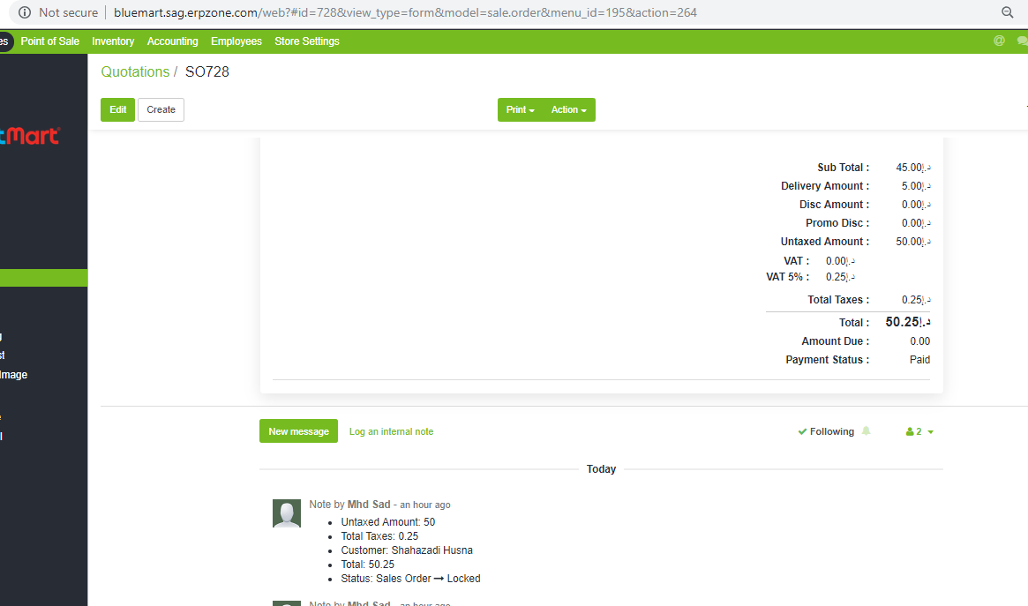
Task: Click the Edit button
Action: [x=118, y=109]
